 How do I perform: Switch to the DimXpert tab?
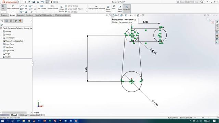coord(29,15)
